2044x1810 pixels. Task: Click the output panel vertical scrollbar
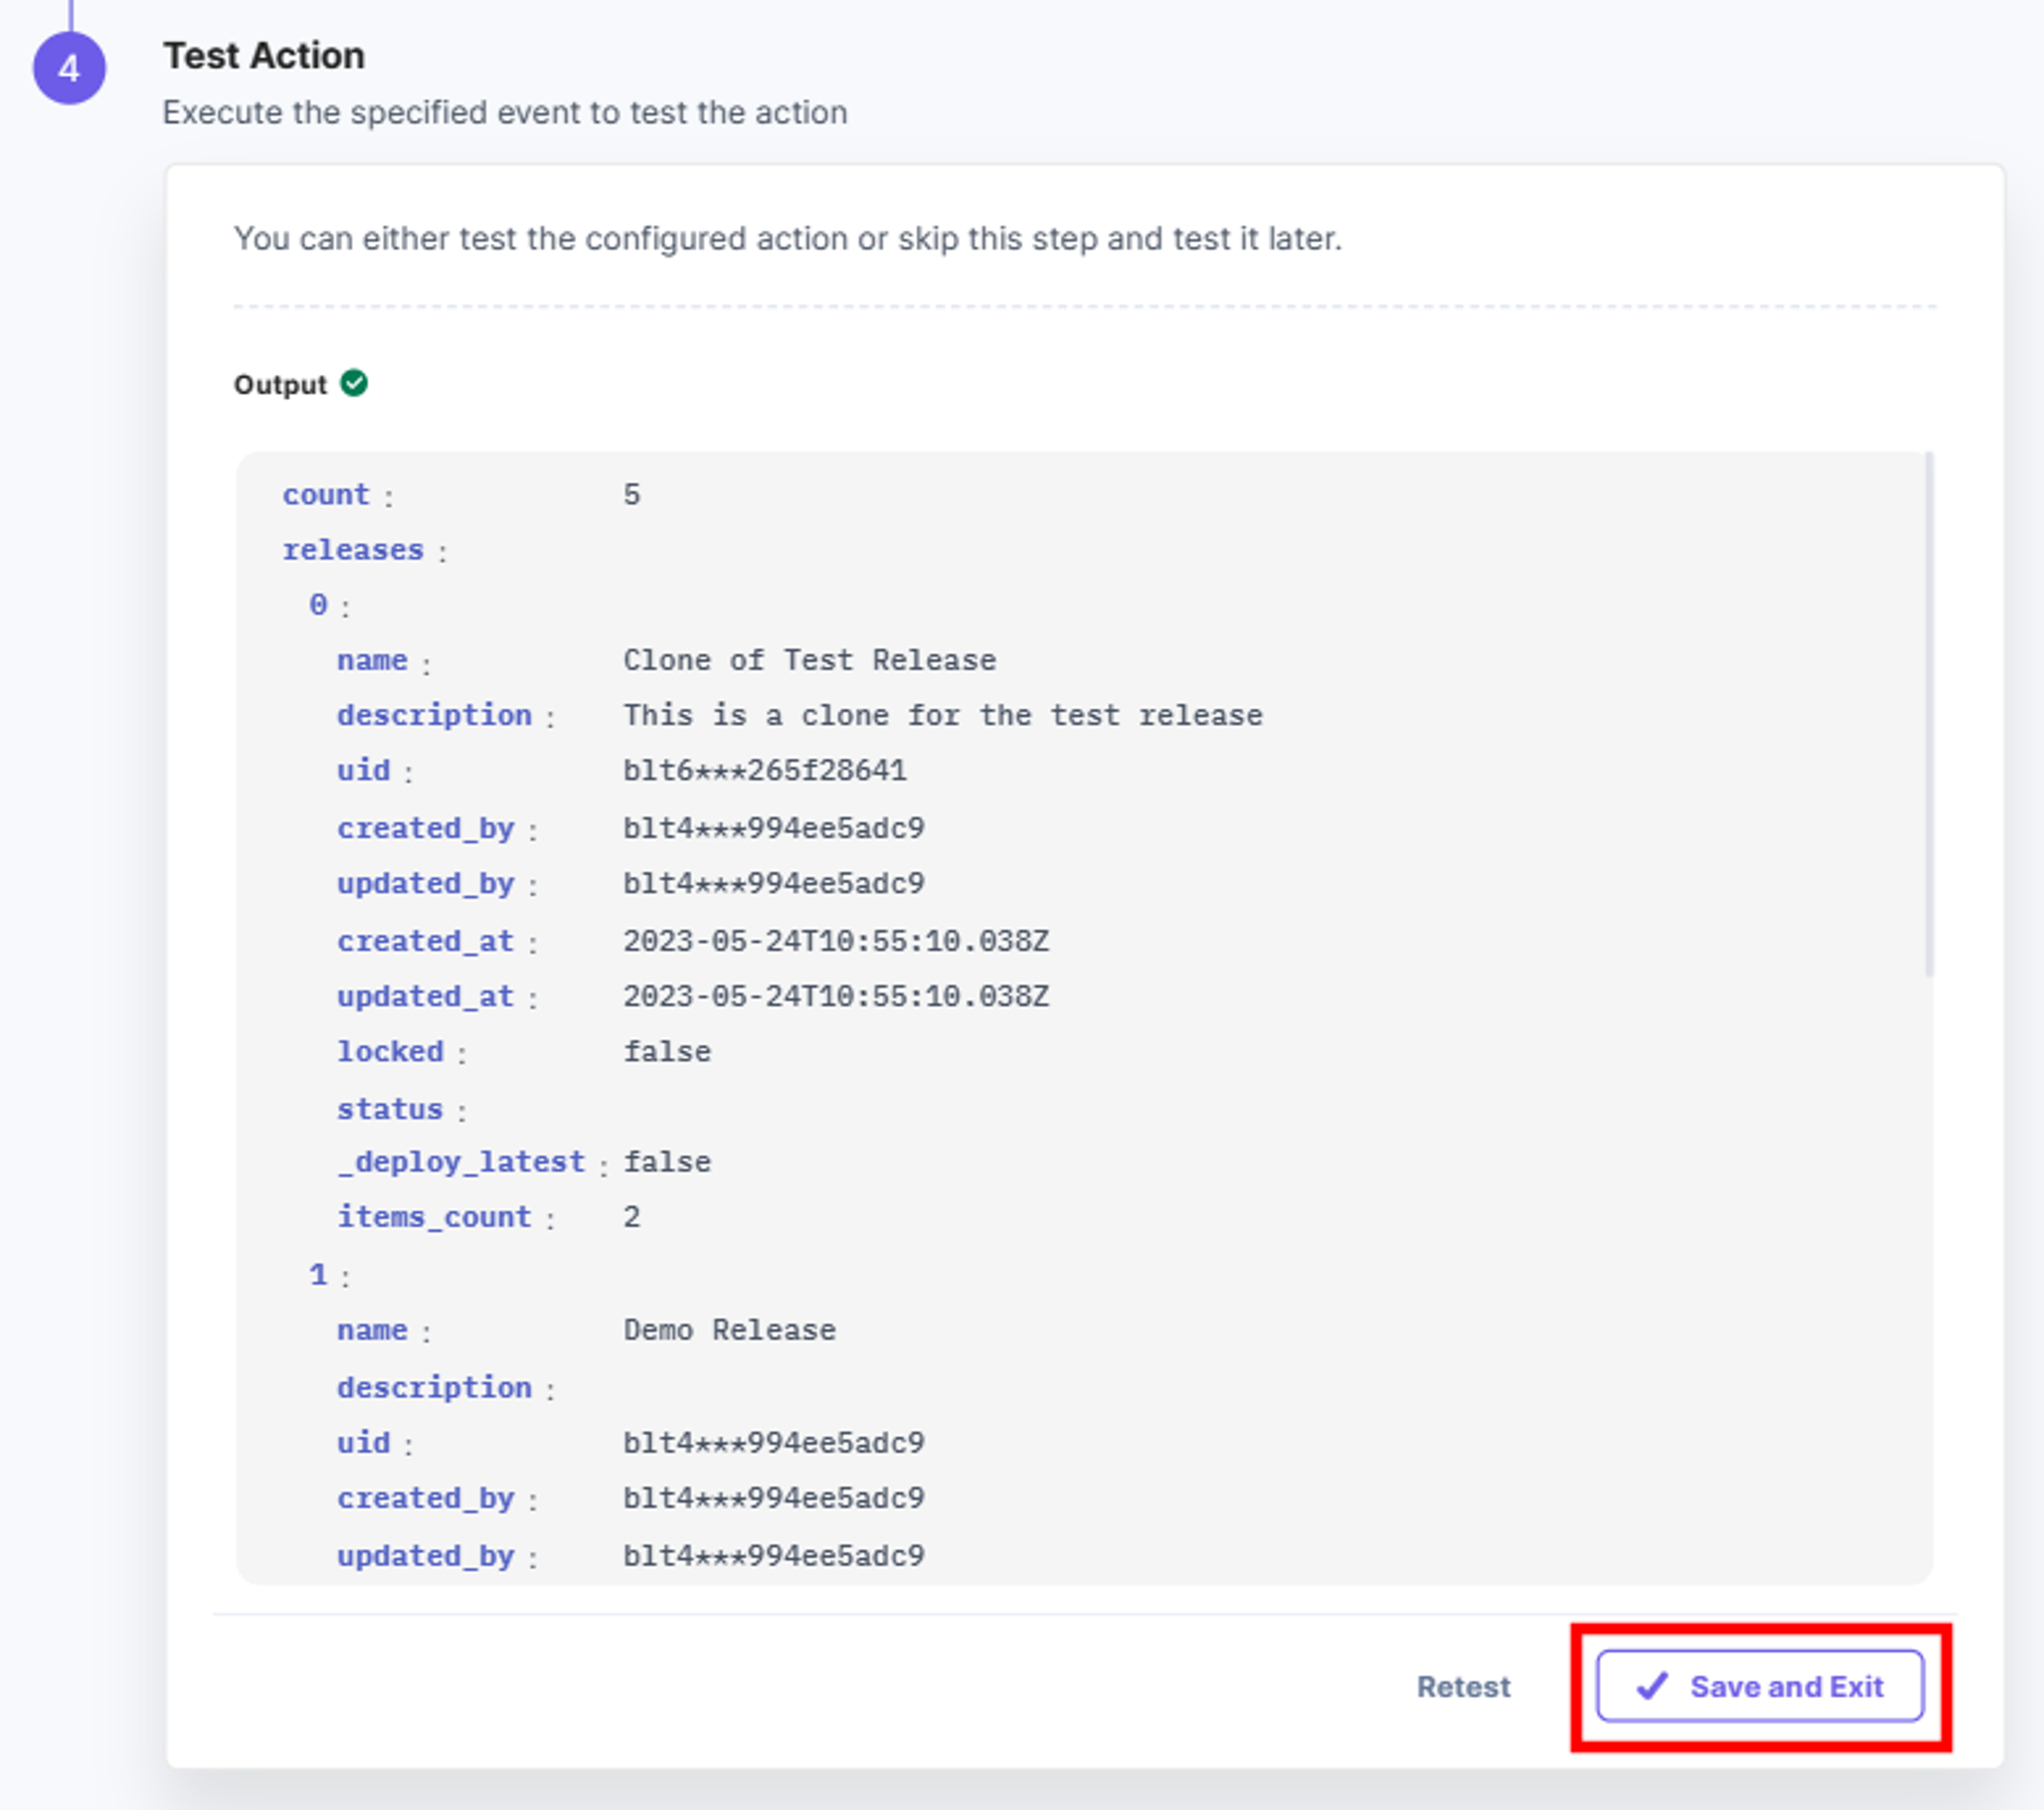[x=1929, y=714]
